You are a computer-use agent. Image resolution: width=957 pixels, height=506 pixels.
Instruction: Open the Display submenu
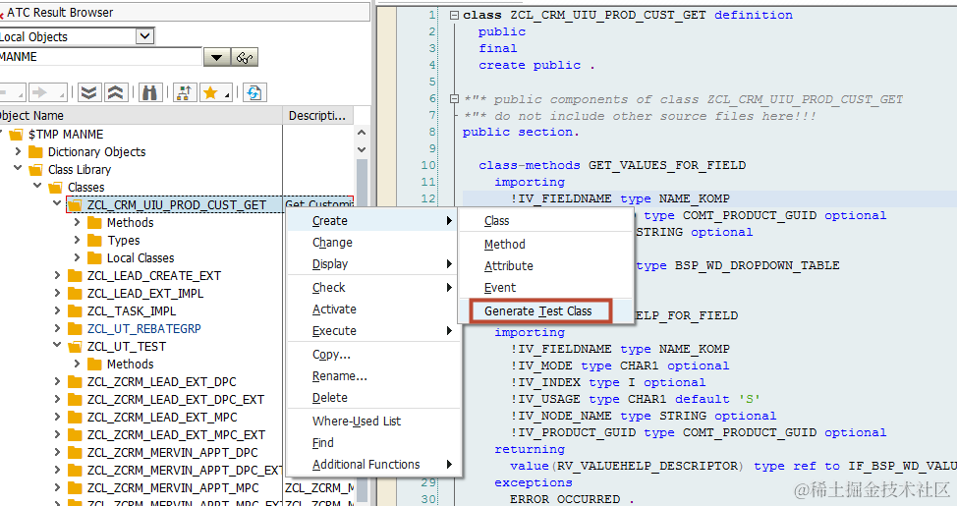(373, 263)
